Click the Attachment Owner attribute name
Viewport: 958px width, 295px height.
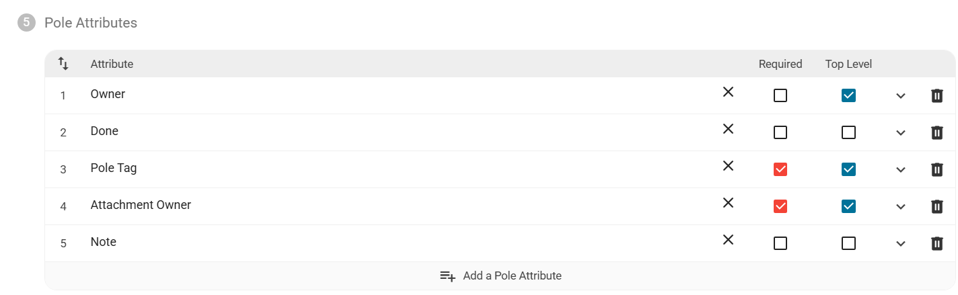coord(141,205)
